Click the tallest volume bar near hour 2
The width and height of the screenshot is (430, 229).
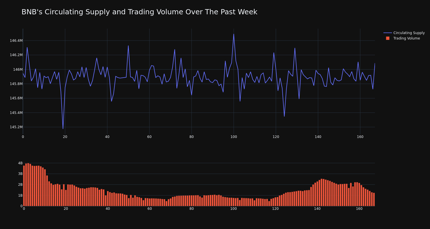28,185
